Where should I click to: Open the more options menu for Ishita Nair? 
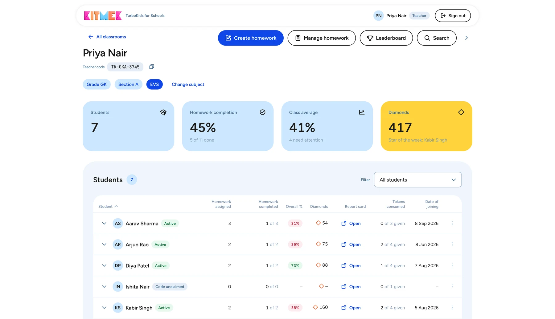point(452,287)
